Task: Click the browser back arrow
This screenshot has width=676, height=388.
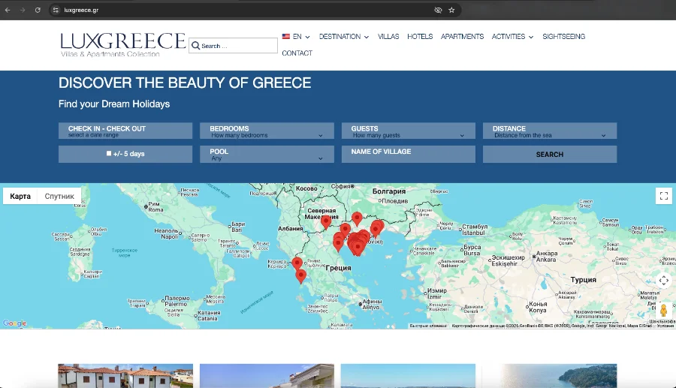Action: [x=9, y=10]
